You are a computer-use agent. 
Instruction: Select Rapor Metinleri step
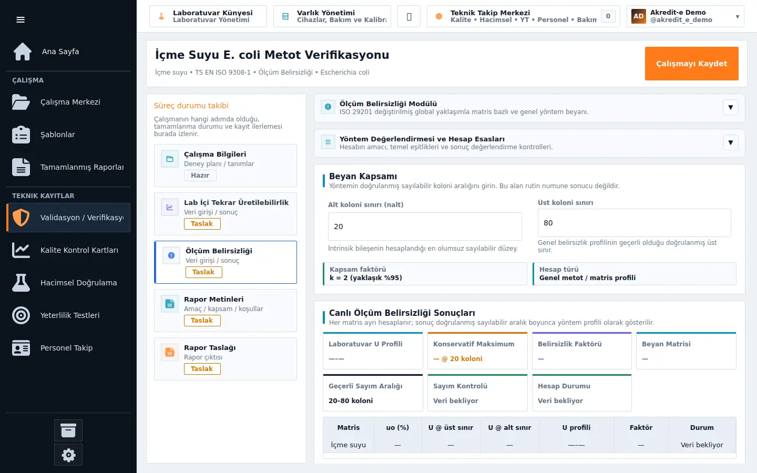226,311
